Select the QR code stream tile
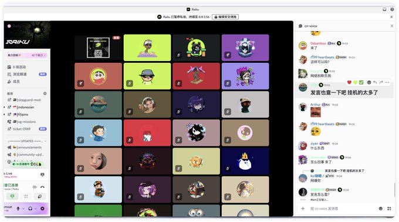 tap(98, 48)
